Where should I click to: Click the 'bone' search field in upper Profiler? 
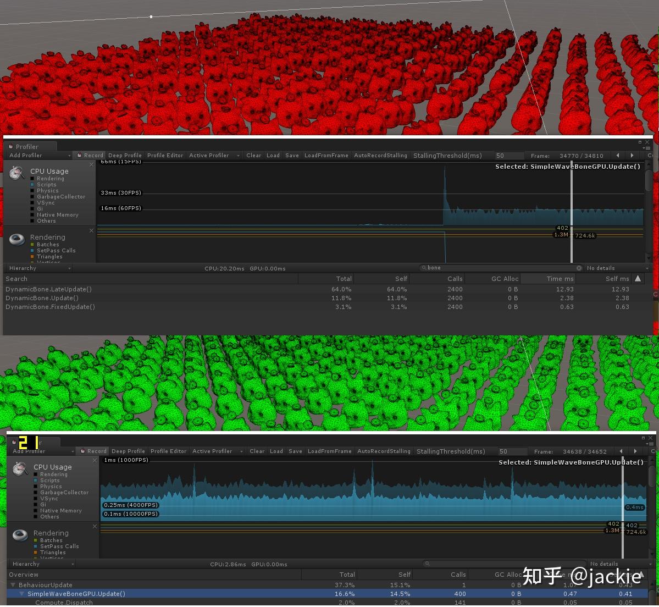coord(501,268)
